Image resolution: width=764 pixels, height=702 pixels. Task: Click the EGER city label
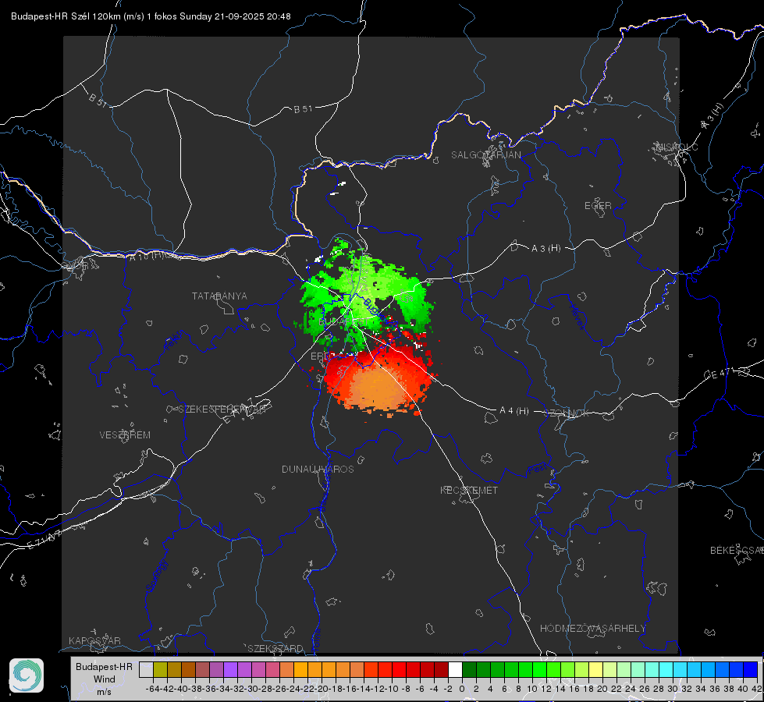point(598,206)
